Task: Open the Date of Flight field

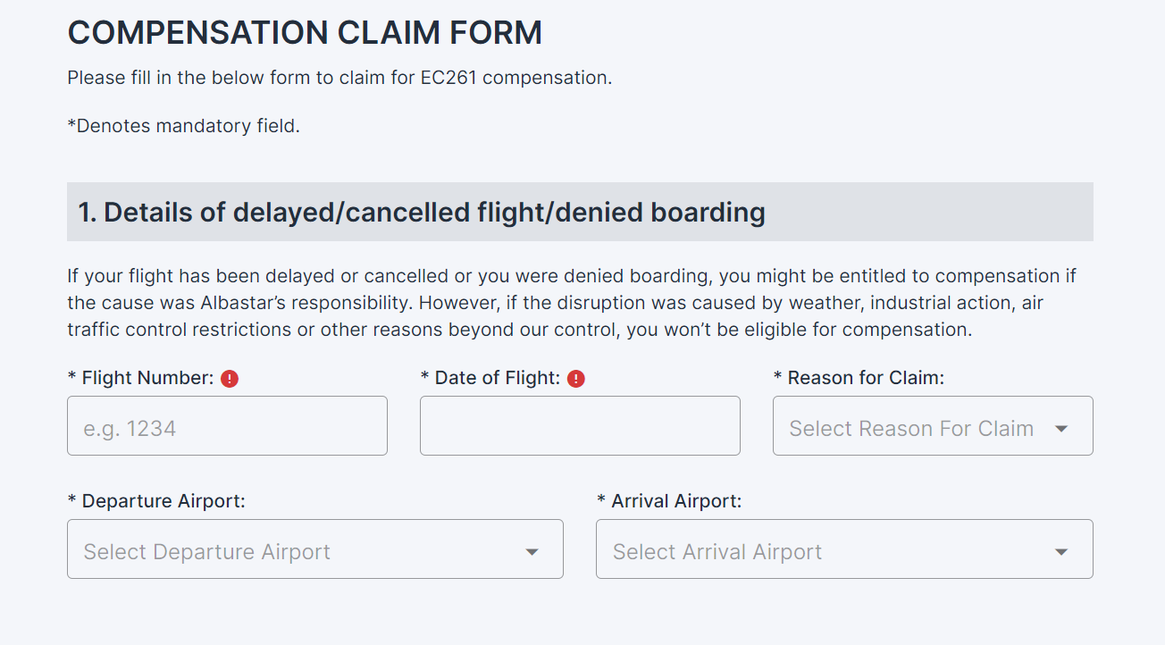Action: point(580,426)
